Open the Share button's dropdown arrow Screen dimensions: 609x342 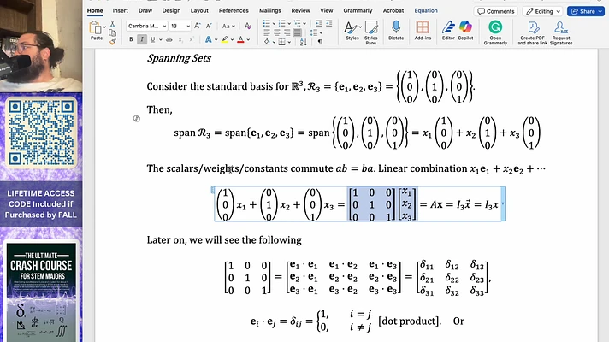[x=600, y=11]
